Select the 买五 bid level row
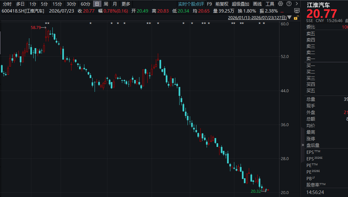 [326, 91]
